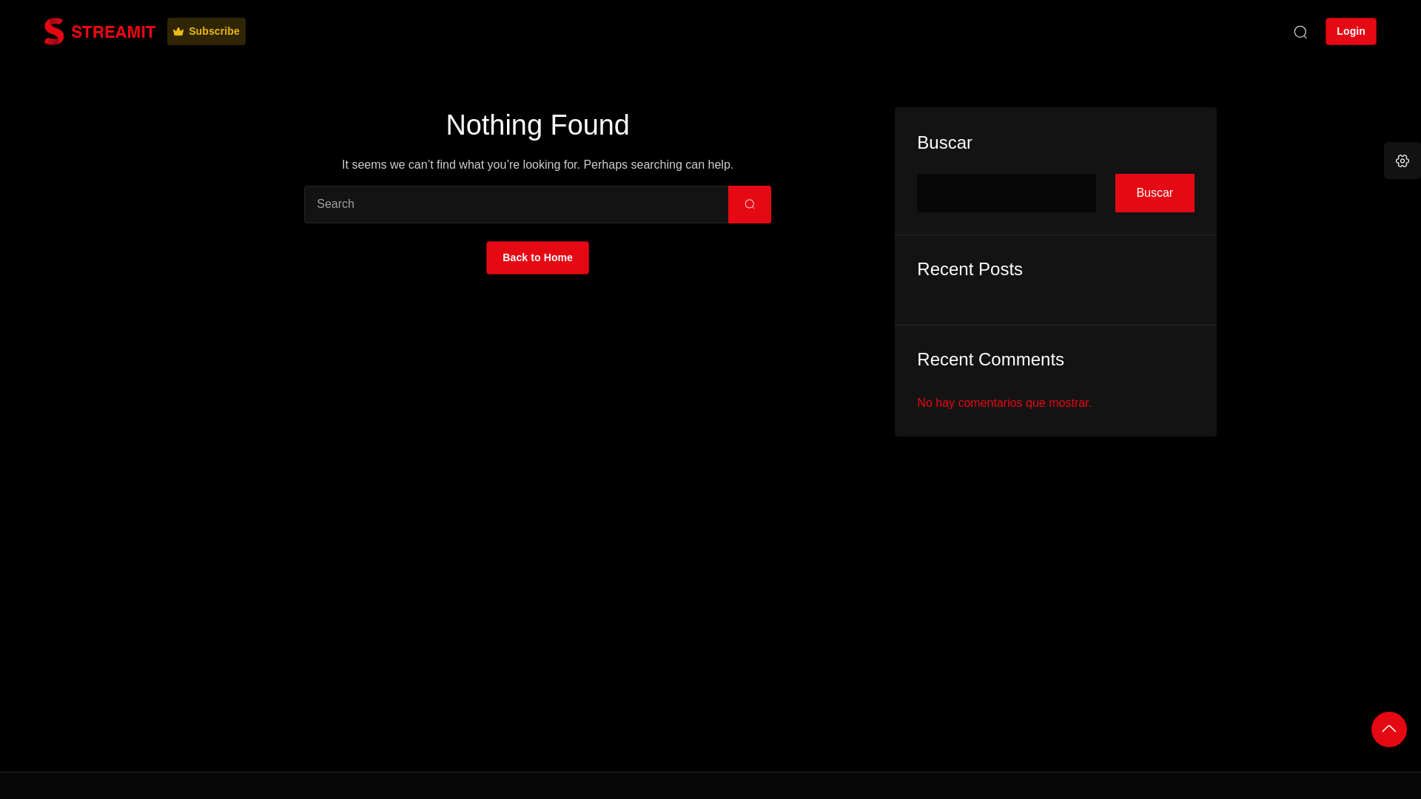Focus the sidebar Buscar text field

[1006, 193]
